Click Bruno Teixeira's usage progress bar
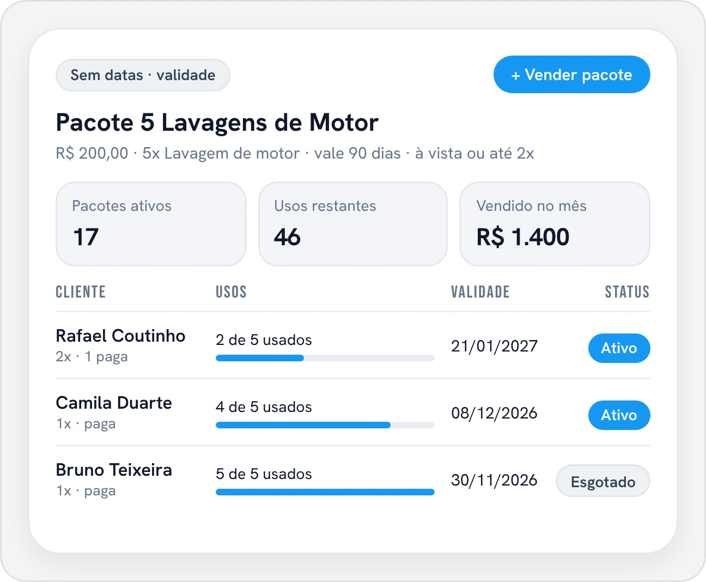This screenshot has width=706, height=582. (325, 492)
